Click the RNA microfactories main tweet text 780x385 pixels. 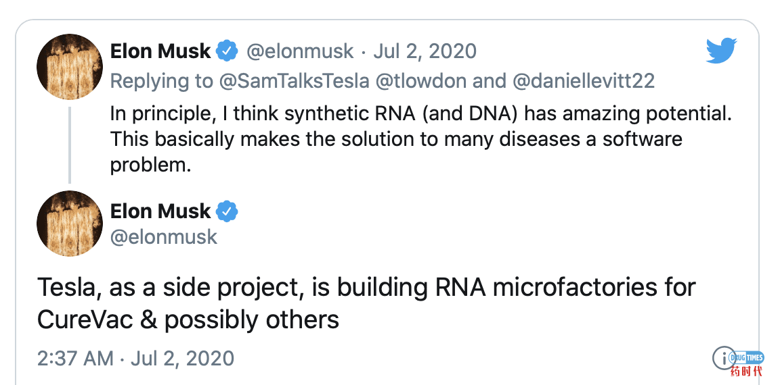click(x=366, y=304)
